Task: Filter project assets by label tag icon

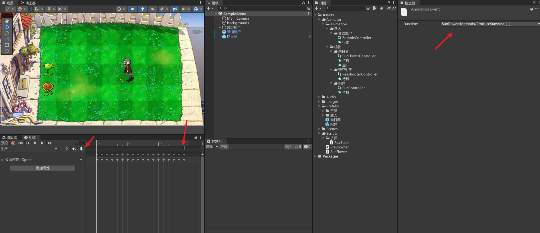Action: pos(382,8)
